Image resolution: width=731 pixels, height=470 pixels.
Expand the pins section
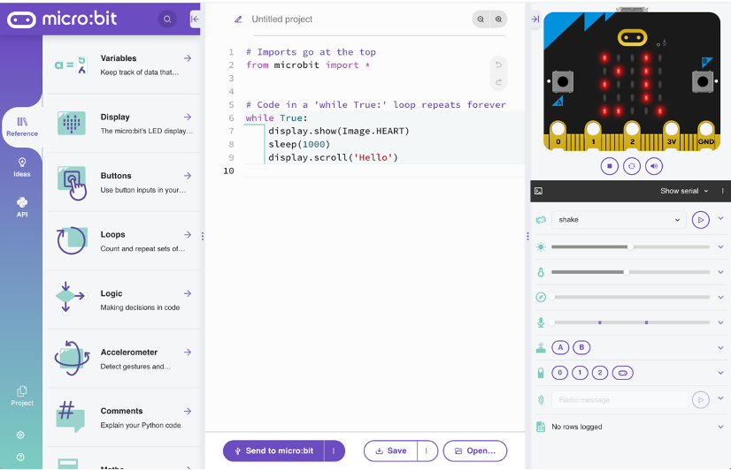(720, 373)
